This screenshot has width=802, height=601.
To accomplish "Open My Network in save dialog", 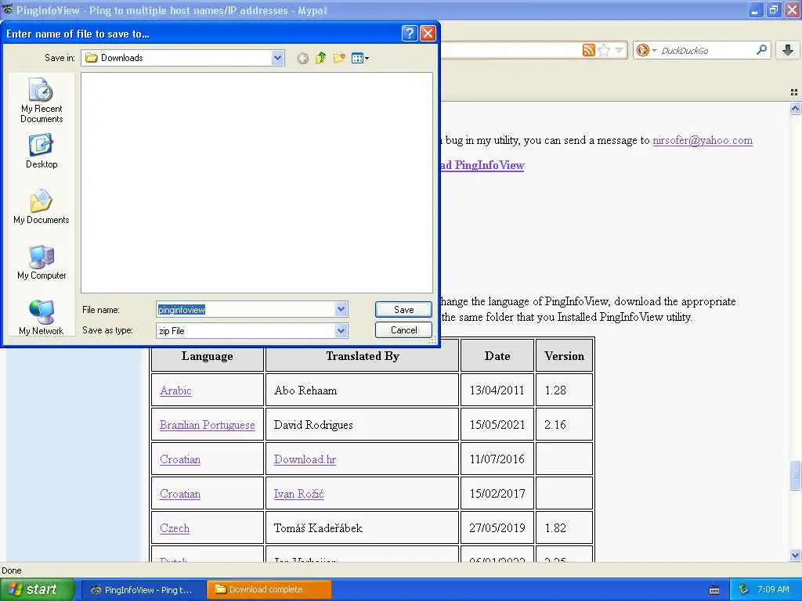I will (42, 318).
